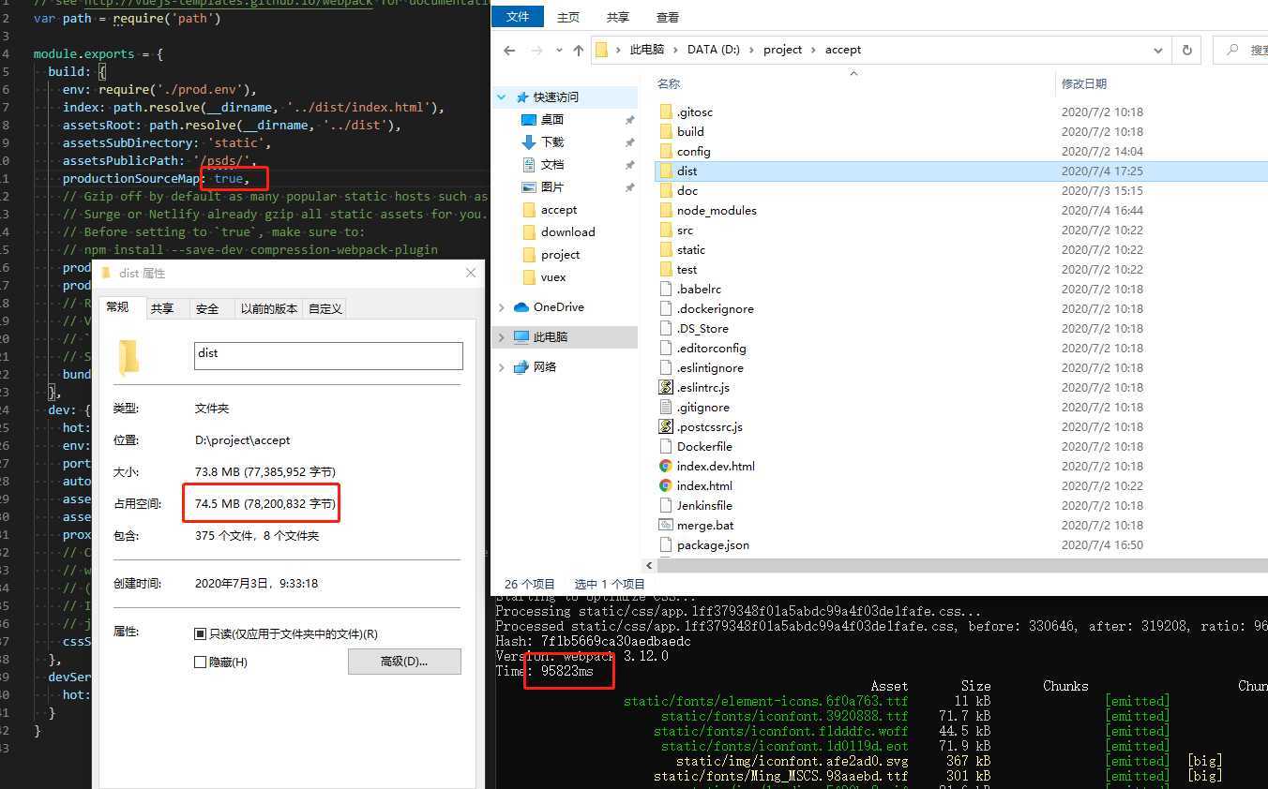The image size is (1268, 789).
Task: Click the Chrome icon of index.dev.html
Action: point(666,466)
